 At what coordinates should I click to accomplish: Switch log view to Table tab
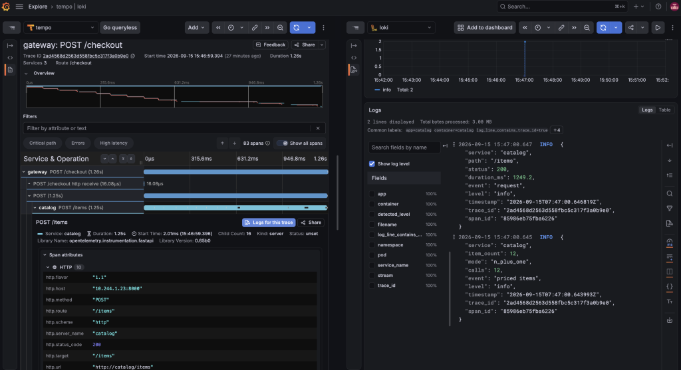coord(664,110)
